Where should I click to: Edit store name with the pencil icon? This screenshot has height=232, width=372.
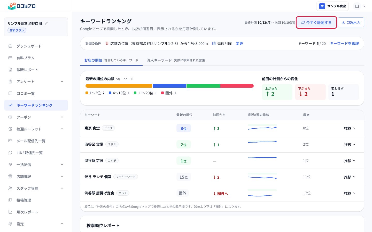46,23
